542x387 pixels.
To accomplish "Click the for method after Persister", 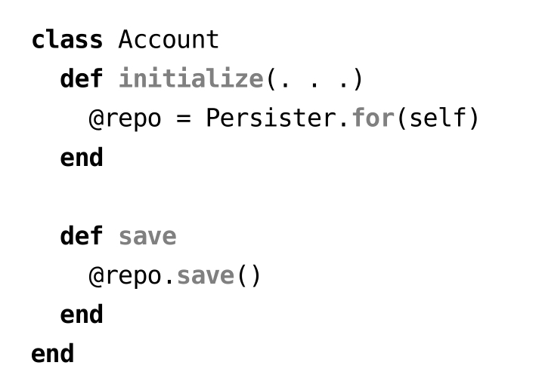I will 373,118.
